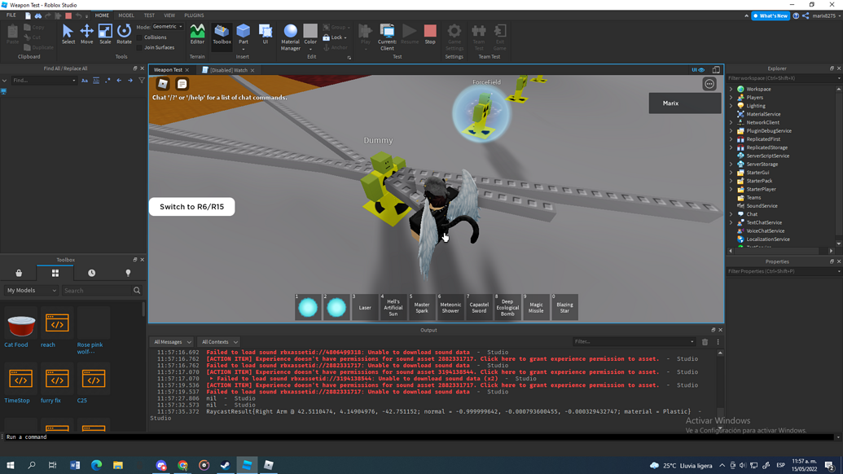This screenshot has height=474, width=843.
Task: Open the Roblox menu icon in viewport
Action: pos(162,83)
